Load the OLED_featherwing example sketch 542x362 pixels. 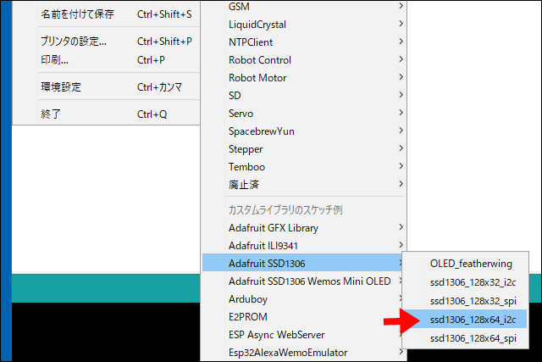tap(465, 264)
